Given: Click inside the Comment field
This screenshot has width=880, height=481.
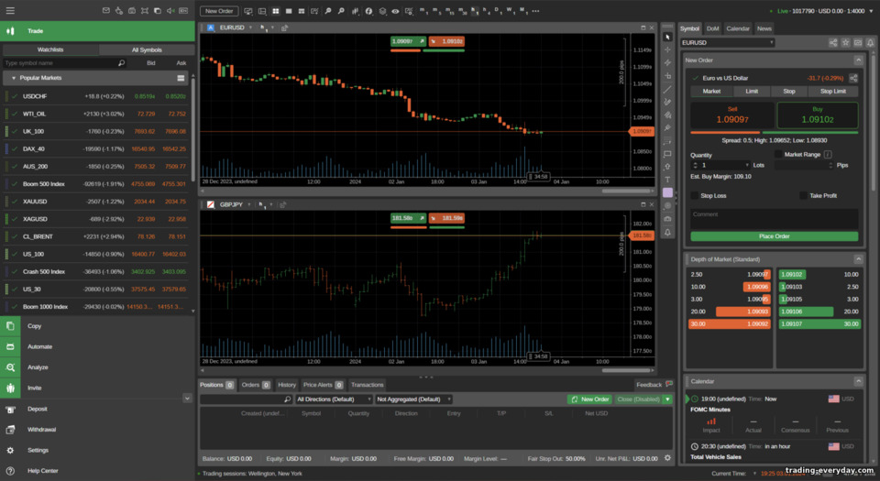Looking at the screenshot, I should [774, 218].
